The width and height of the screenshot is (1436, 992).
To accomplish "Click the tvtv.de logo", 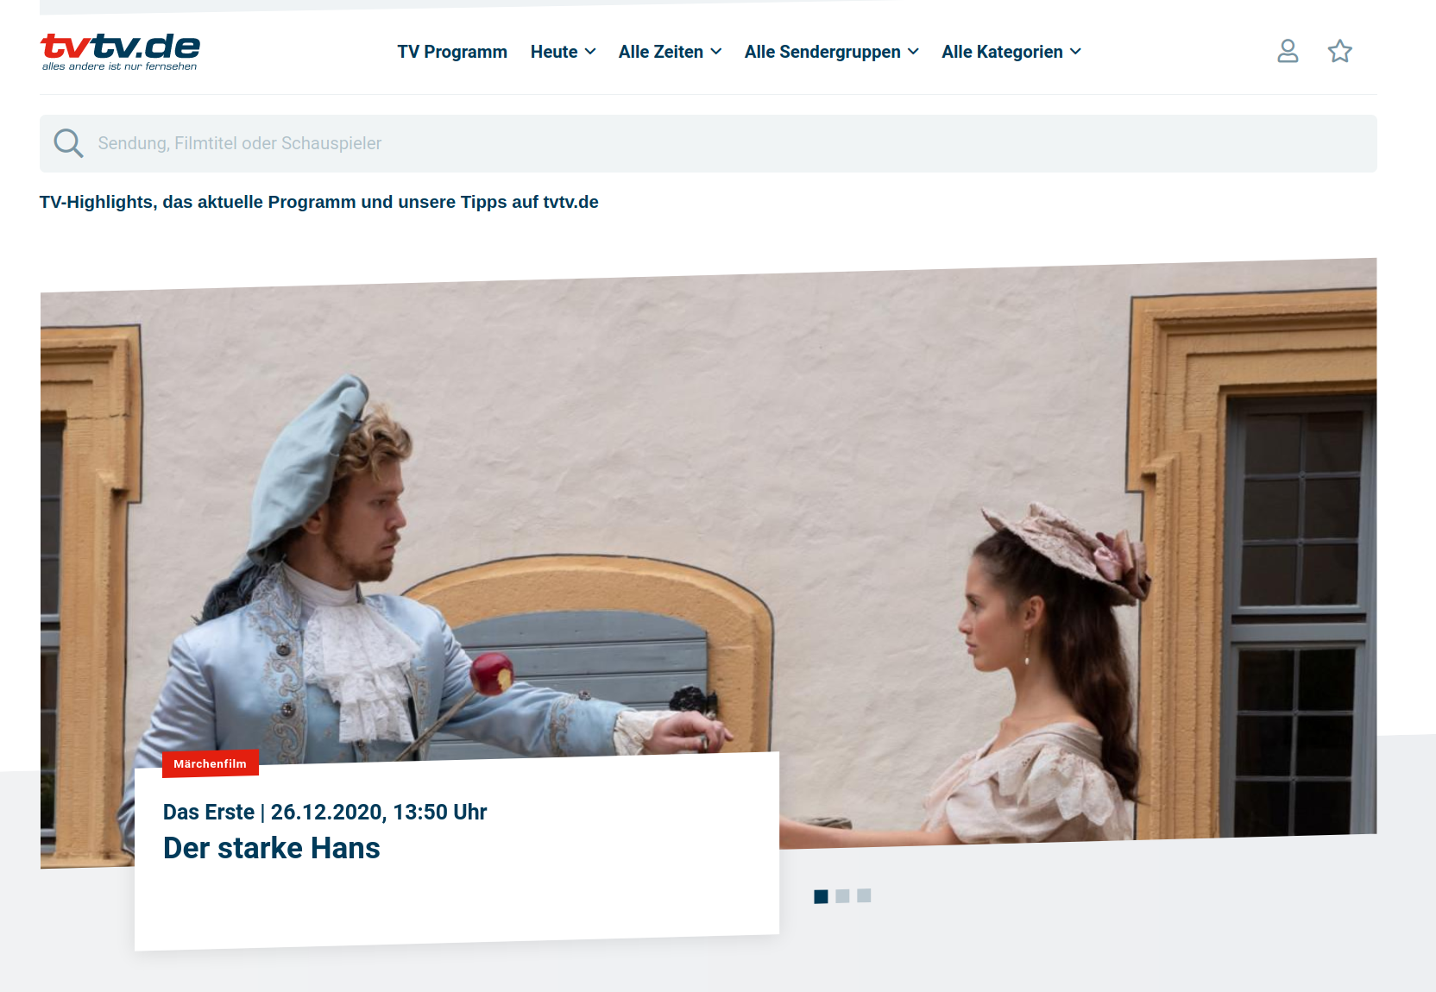I will click(x=120, y=52).
